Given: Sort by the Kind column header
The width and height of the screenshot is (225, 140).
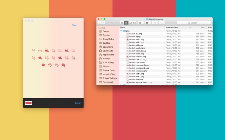Looking at the screenshot, I should (210, 27).
